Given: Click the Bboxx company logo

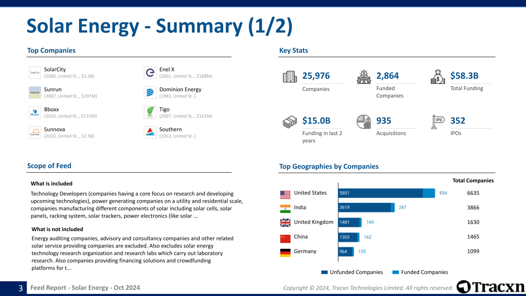Looking at the screenshot, I should coord(35,112).
